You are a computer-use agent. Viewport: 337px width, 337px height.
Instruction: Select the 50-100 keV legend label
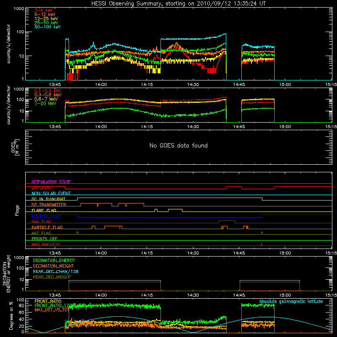click(48, 27)
